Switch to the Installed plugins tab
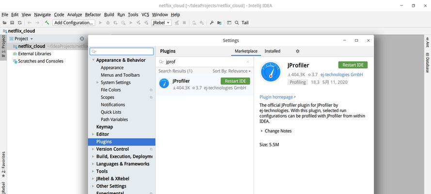 (272, 51)
